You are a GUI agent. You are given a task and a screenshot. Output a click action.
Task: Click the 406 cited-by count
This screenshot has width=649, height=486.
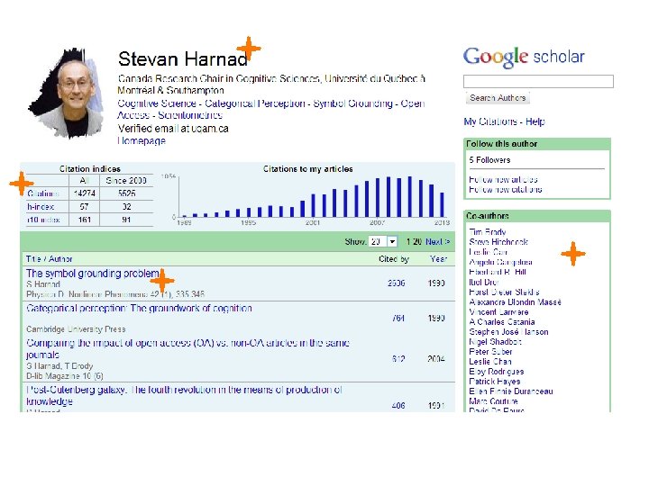click(x=398, y=406)
